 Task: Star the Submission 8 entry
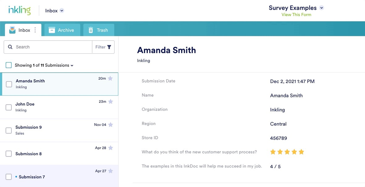click(110, 148)
